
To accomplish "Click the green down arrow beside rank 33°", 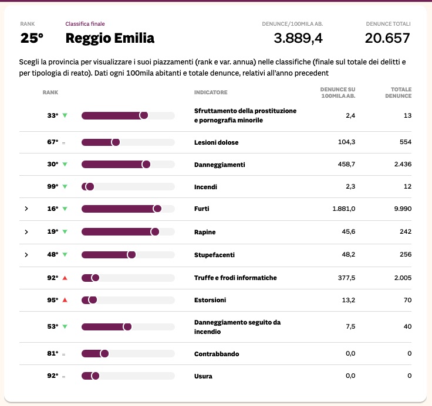I will 65,115.
